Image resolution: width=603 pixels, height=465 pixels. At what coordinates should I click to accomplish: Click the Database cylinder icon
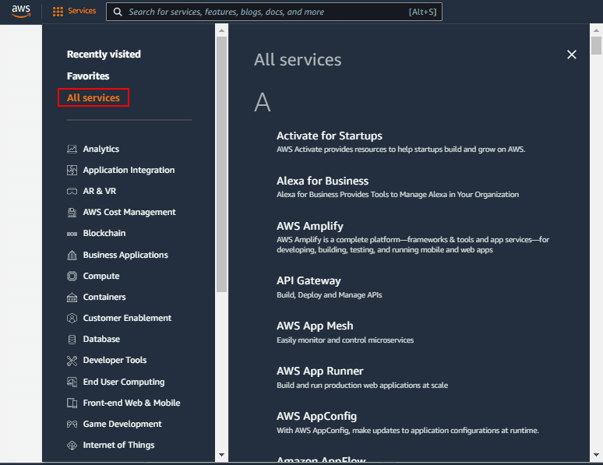click(x=72, y=340)
